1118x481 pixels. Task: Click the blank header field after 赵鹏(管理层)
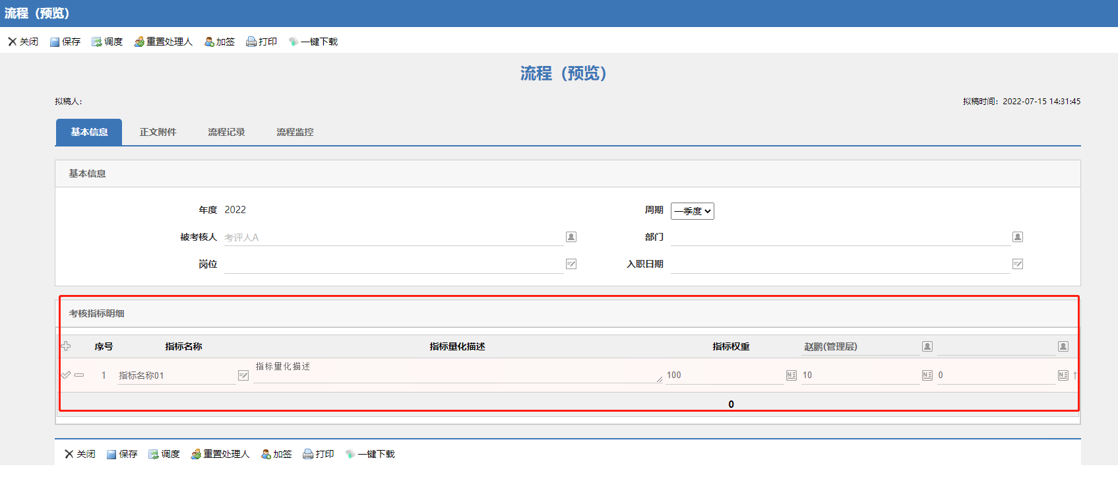[x=997, y=346]
